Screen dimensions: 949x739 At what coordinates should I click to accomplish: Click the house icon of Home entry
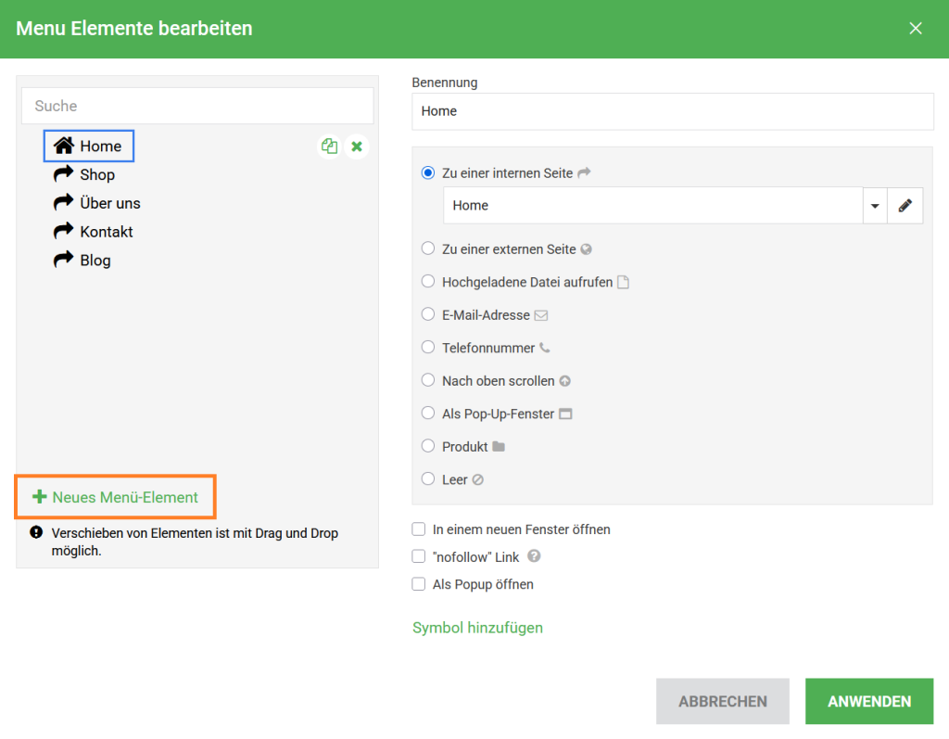click(63, 146)
